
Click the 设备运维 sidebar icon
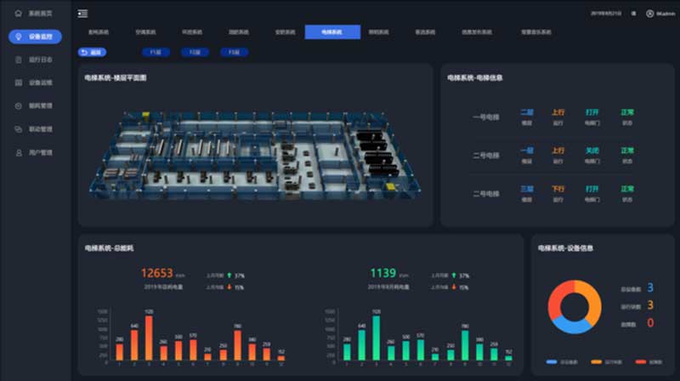click(19, 83)
